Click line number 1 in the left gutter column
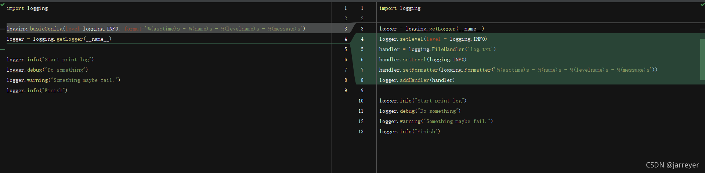705x173 pixels. point(346,8)
